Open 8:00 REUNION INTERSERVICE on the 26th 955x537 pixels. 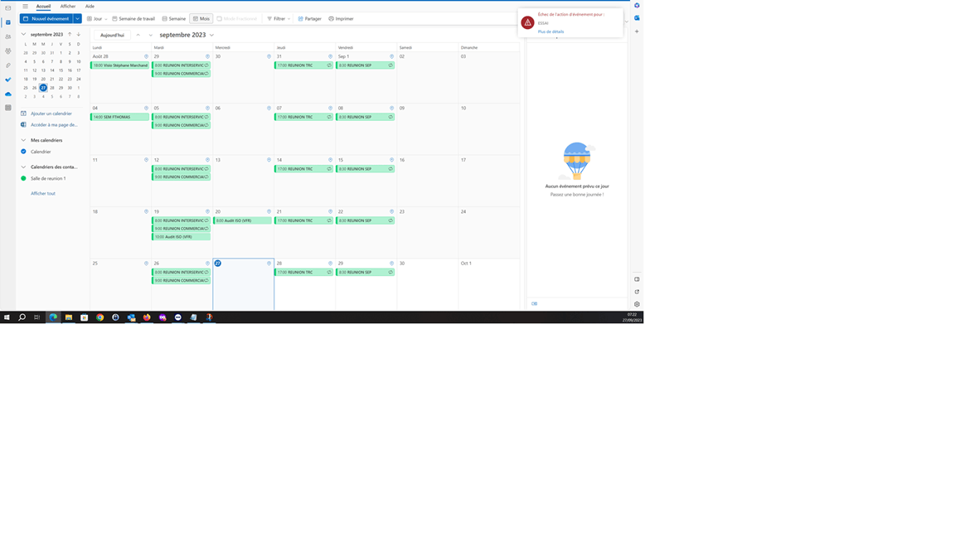pos(181,272)
